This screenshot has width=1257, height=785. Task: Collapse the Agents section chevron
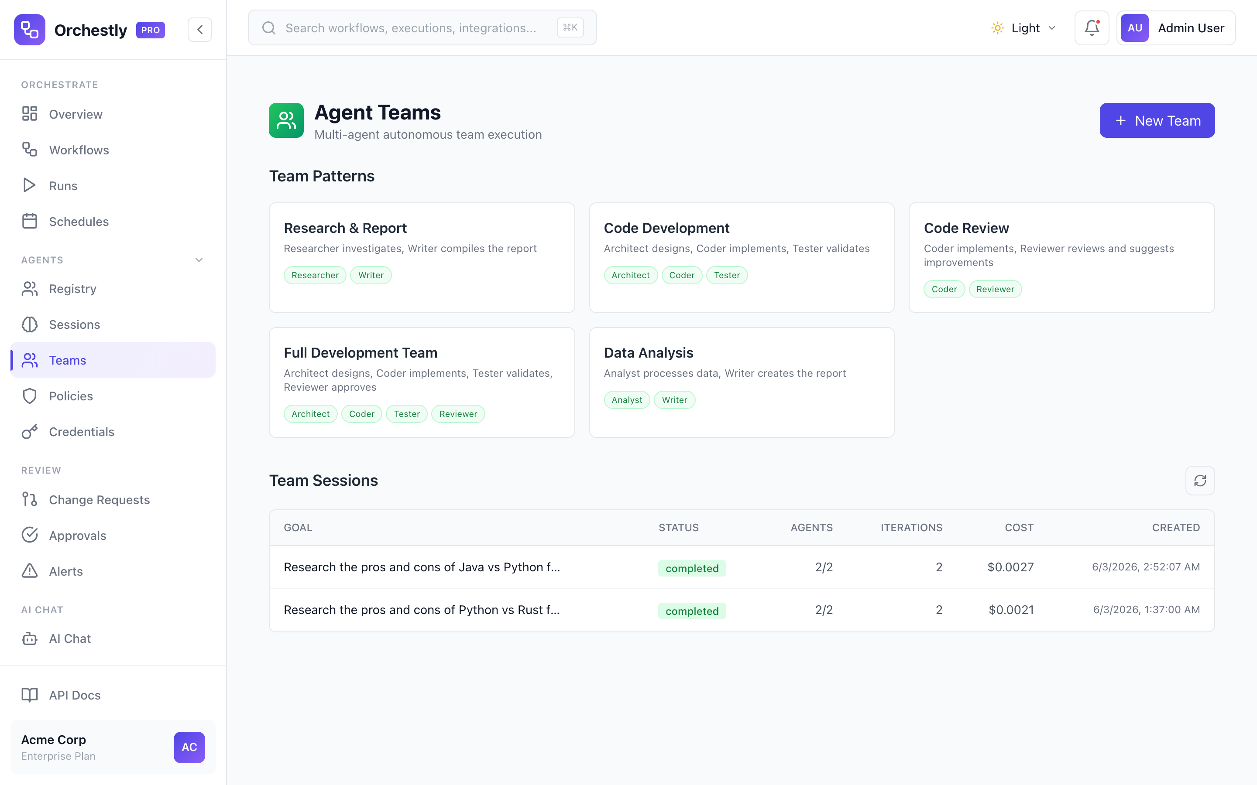pos(199,260)
